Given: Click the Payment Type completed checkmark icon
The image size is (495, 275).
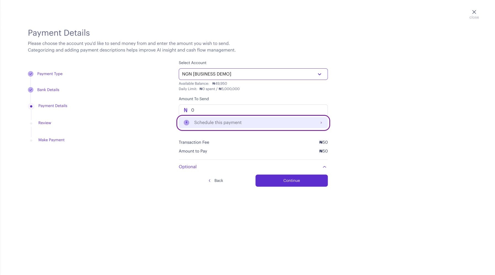Looking at the screenshot, I should (31, 74).
